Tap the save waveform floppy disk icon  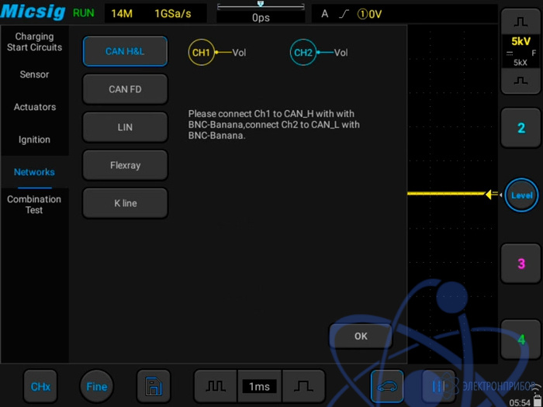tap(154, 386)
